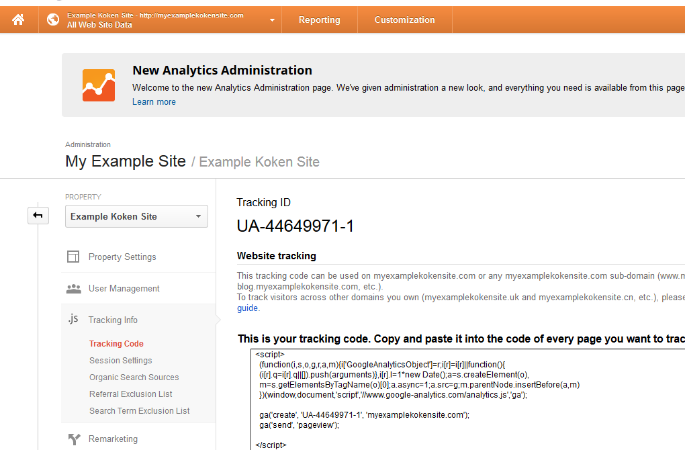Click the globe icon beside the site name
The width and height of the screenshot is (685, 450).
pyautogui.click(x=53, y=19)
